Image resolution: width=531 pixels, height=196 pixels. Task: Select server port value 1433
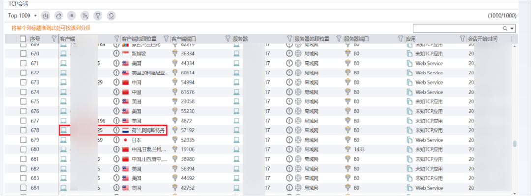click(359, 149)
